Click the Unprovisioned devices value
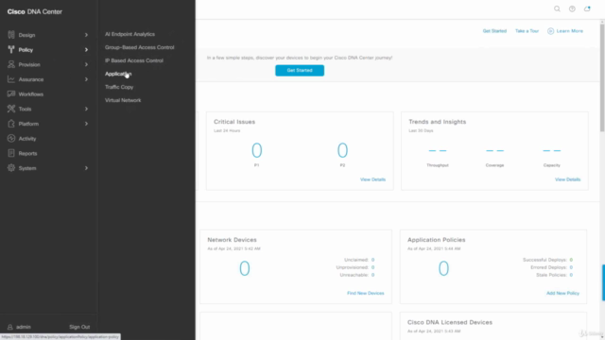The image size is (605, 340). click(x=372, y=267)
